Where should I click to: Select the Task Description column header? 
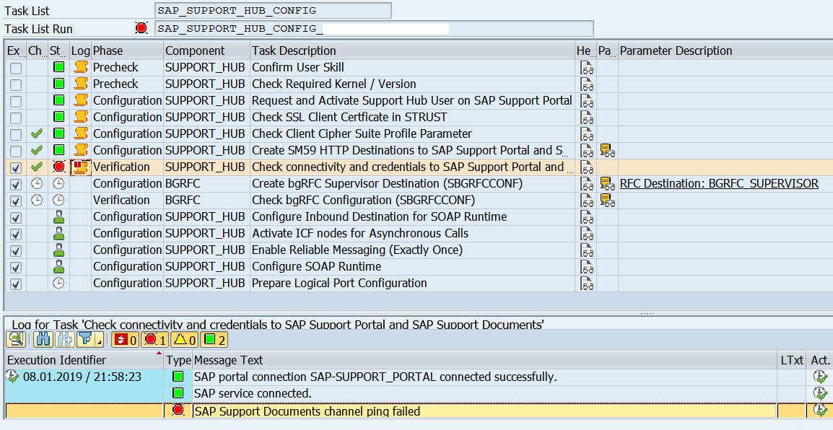click(x=412, y=51)
